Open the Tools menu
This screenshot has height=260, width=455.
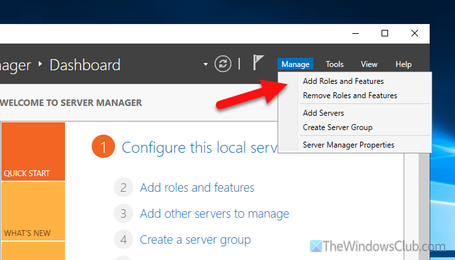tap(335, 64)
